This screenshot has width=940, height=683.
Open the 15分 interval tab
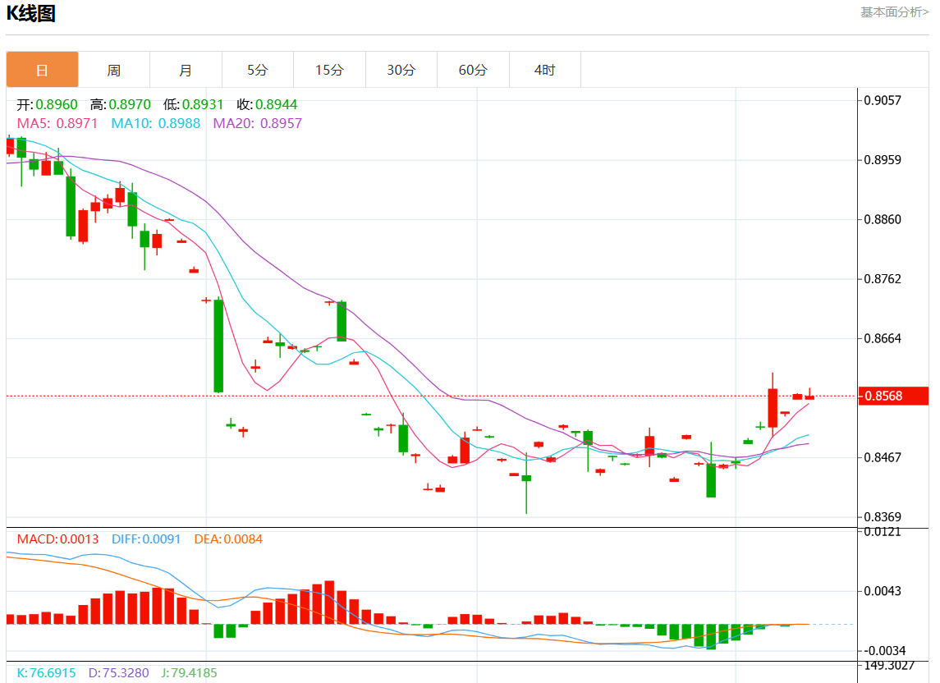coord(330,70)
